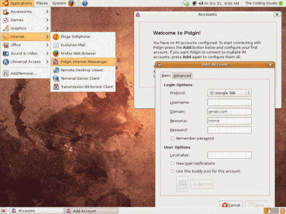The height and width of the screenshot is (214, 286).
Task: Enable New mail notifications checkbox
Action: point(173,164)
